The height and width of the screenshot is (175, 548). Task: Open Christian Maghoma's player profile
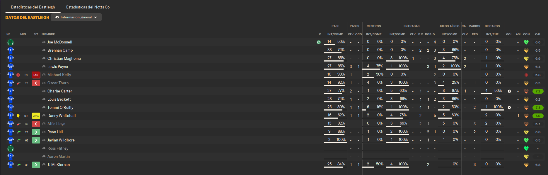[64, 59]
